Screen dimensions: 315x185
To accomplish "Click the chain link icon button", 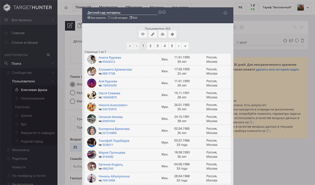I will point(153,34).
